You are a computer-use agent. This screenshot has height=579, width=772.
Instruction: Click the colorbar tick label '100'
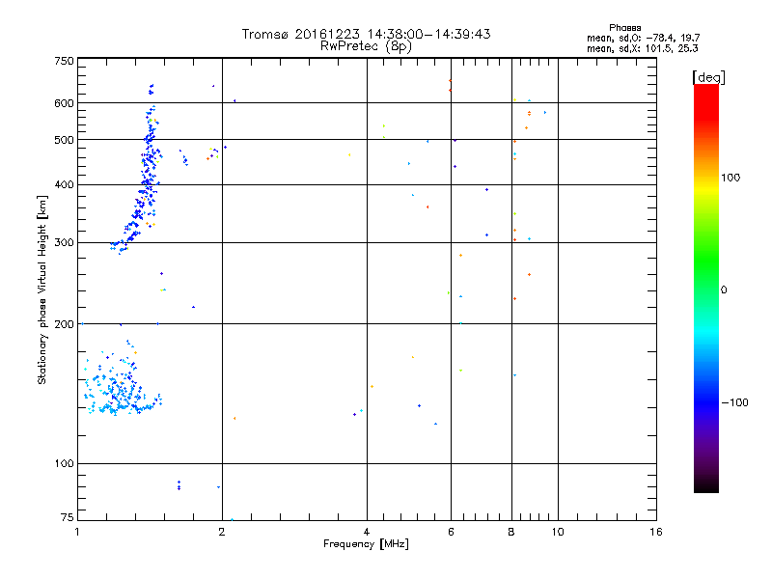tap(731, 178)
